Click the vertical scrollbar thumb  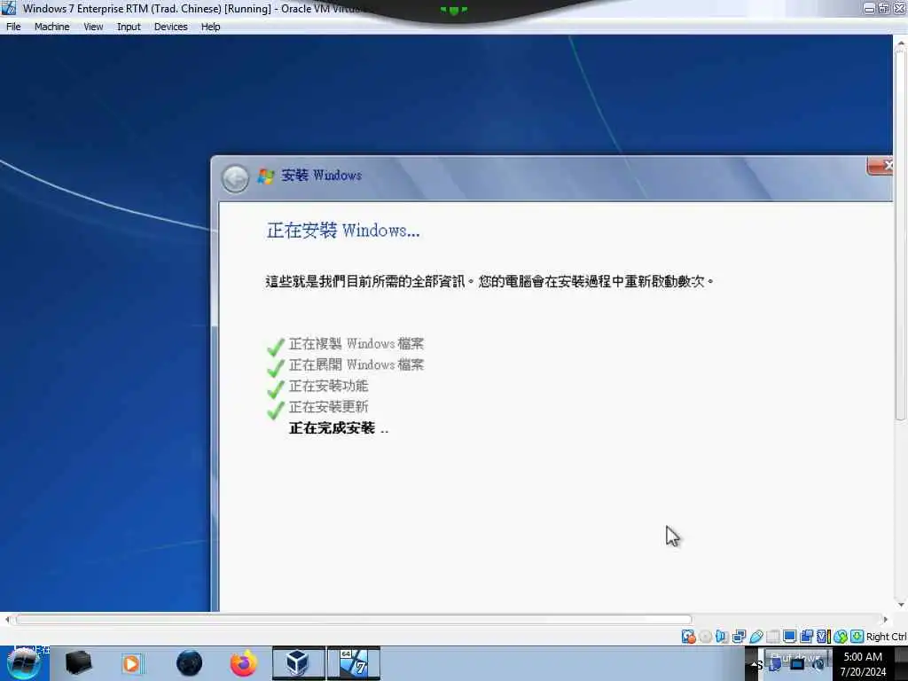click(x=901, y=234)
